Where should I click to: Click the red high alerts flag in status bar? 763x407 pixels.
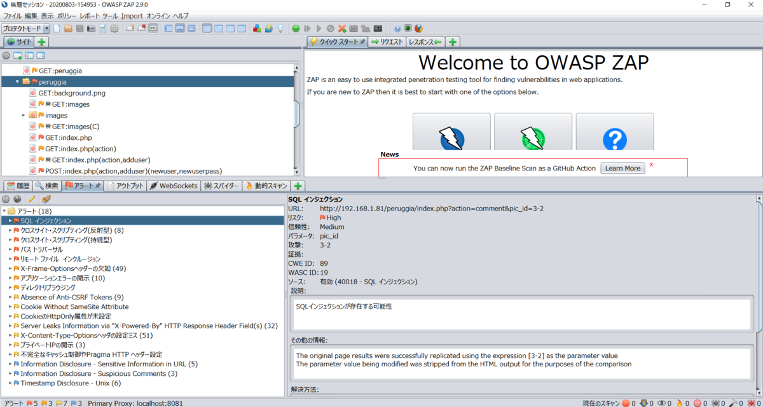29,403
